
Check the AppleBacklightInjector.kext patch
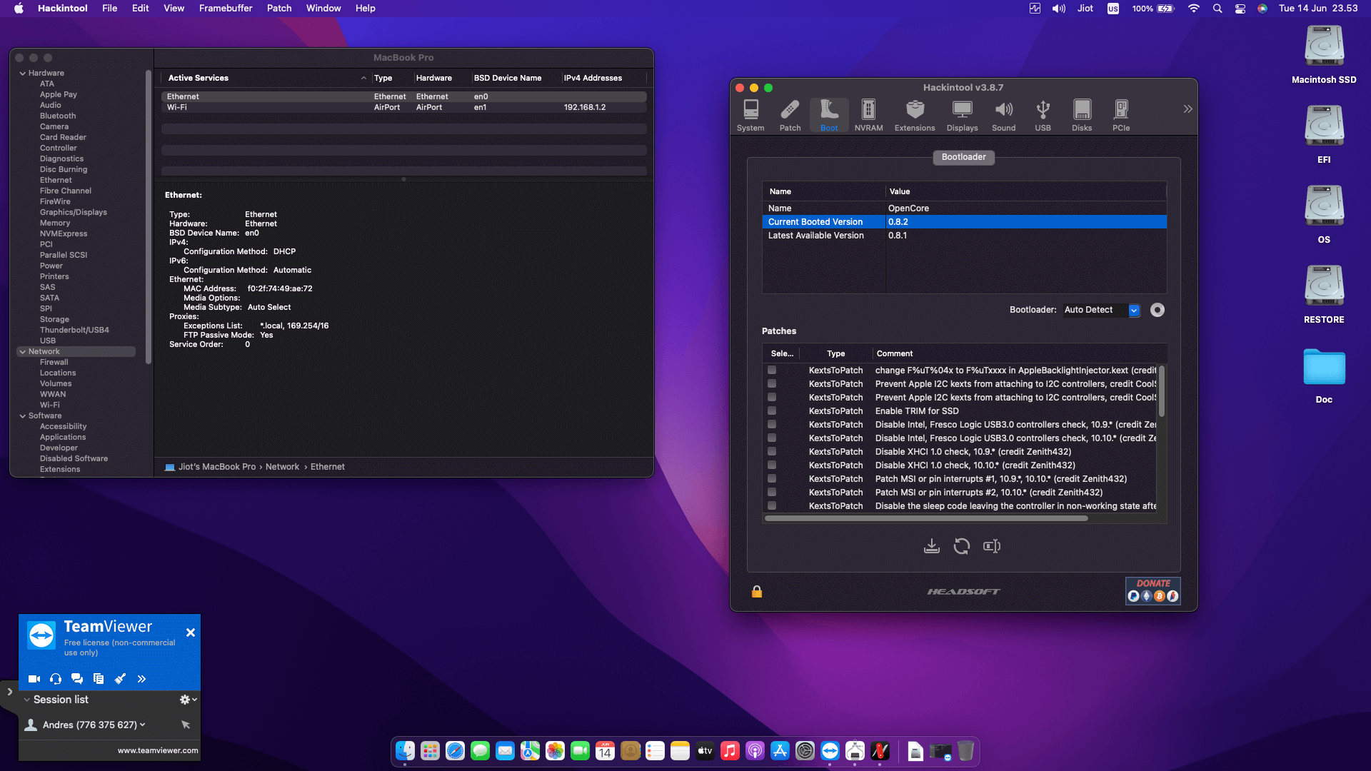pyautogui.click(x=771, y=370)
